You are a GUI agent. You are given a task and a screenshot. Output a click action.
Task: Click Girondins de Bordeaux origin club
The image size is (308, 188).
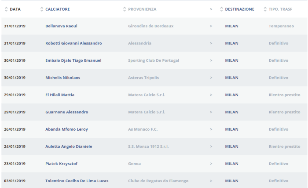(x=150, y=26)
